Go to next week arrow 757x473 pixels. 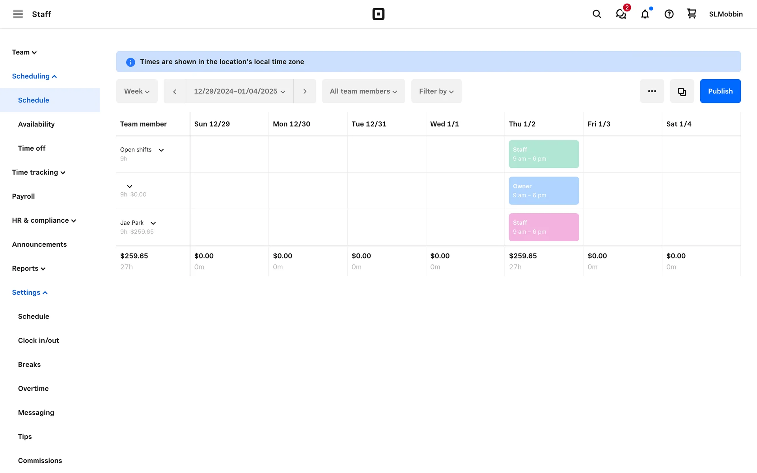tap(305, 91)
